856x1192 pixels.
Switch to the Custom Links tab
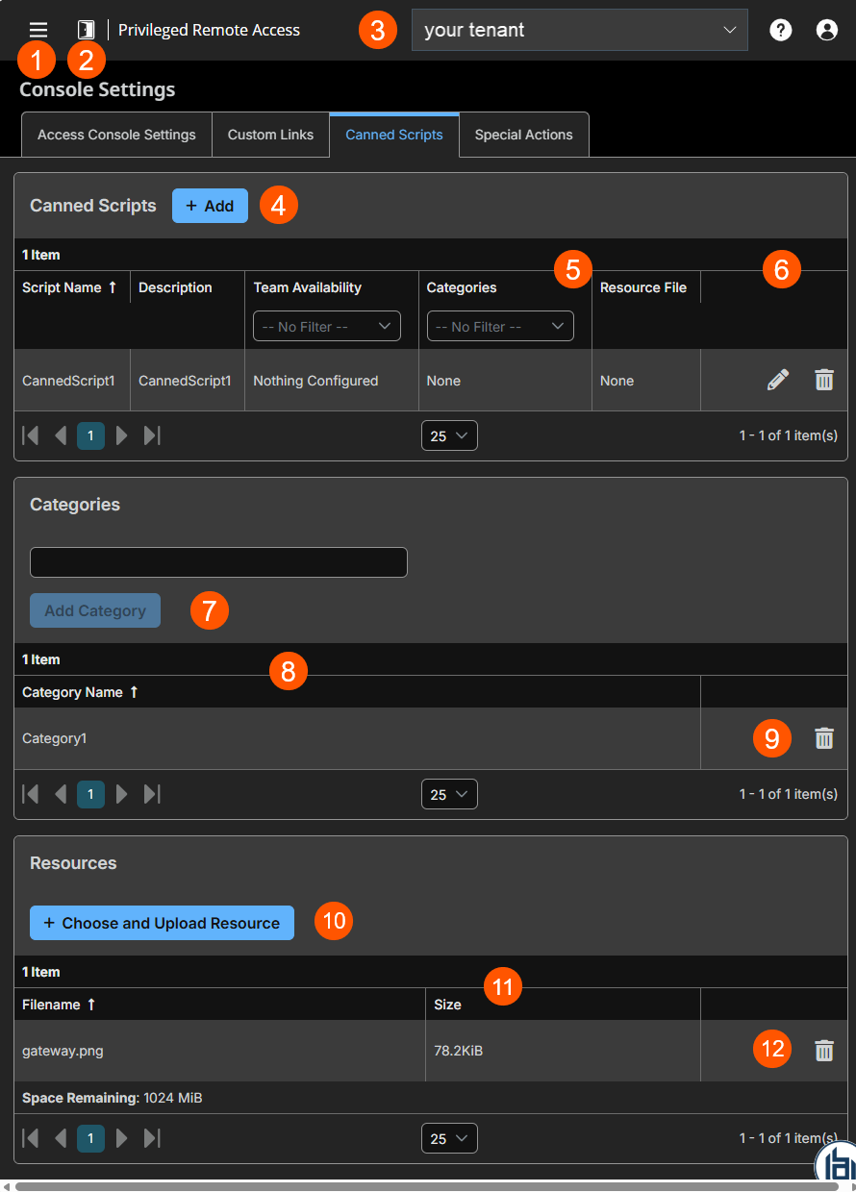coord(270,135)
